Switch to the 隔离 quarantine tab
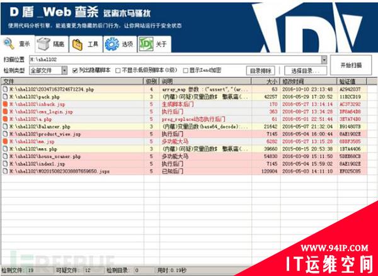This screenshot has height=276, width=378. coord(52,44)
